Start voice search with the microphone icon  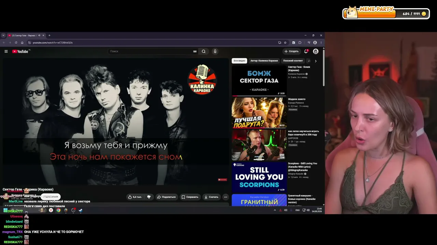(x=215, y=51)
